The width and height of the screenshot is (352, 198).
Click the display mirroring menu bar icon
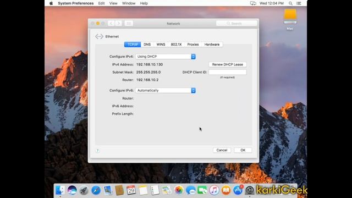coord(253,3)
